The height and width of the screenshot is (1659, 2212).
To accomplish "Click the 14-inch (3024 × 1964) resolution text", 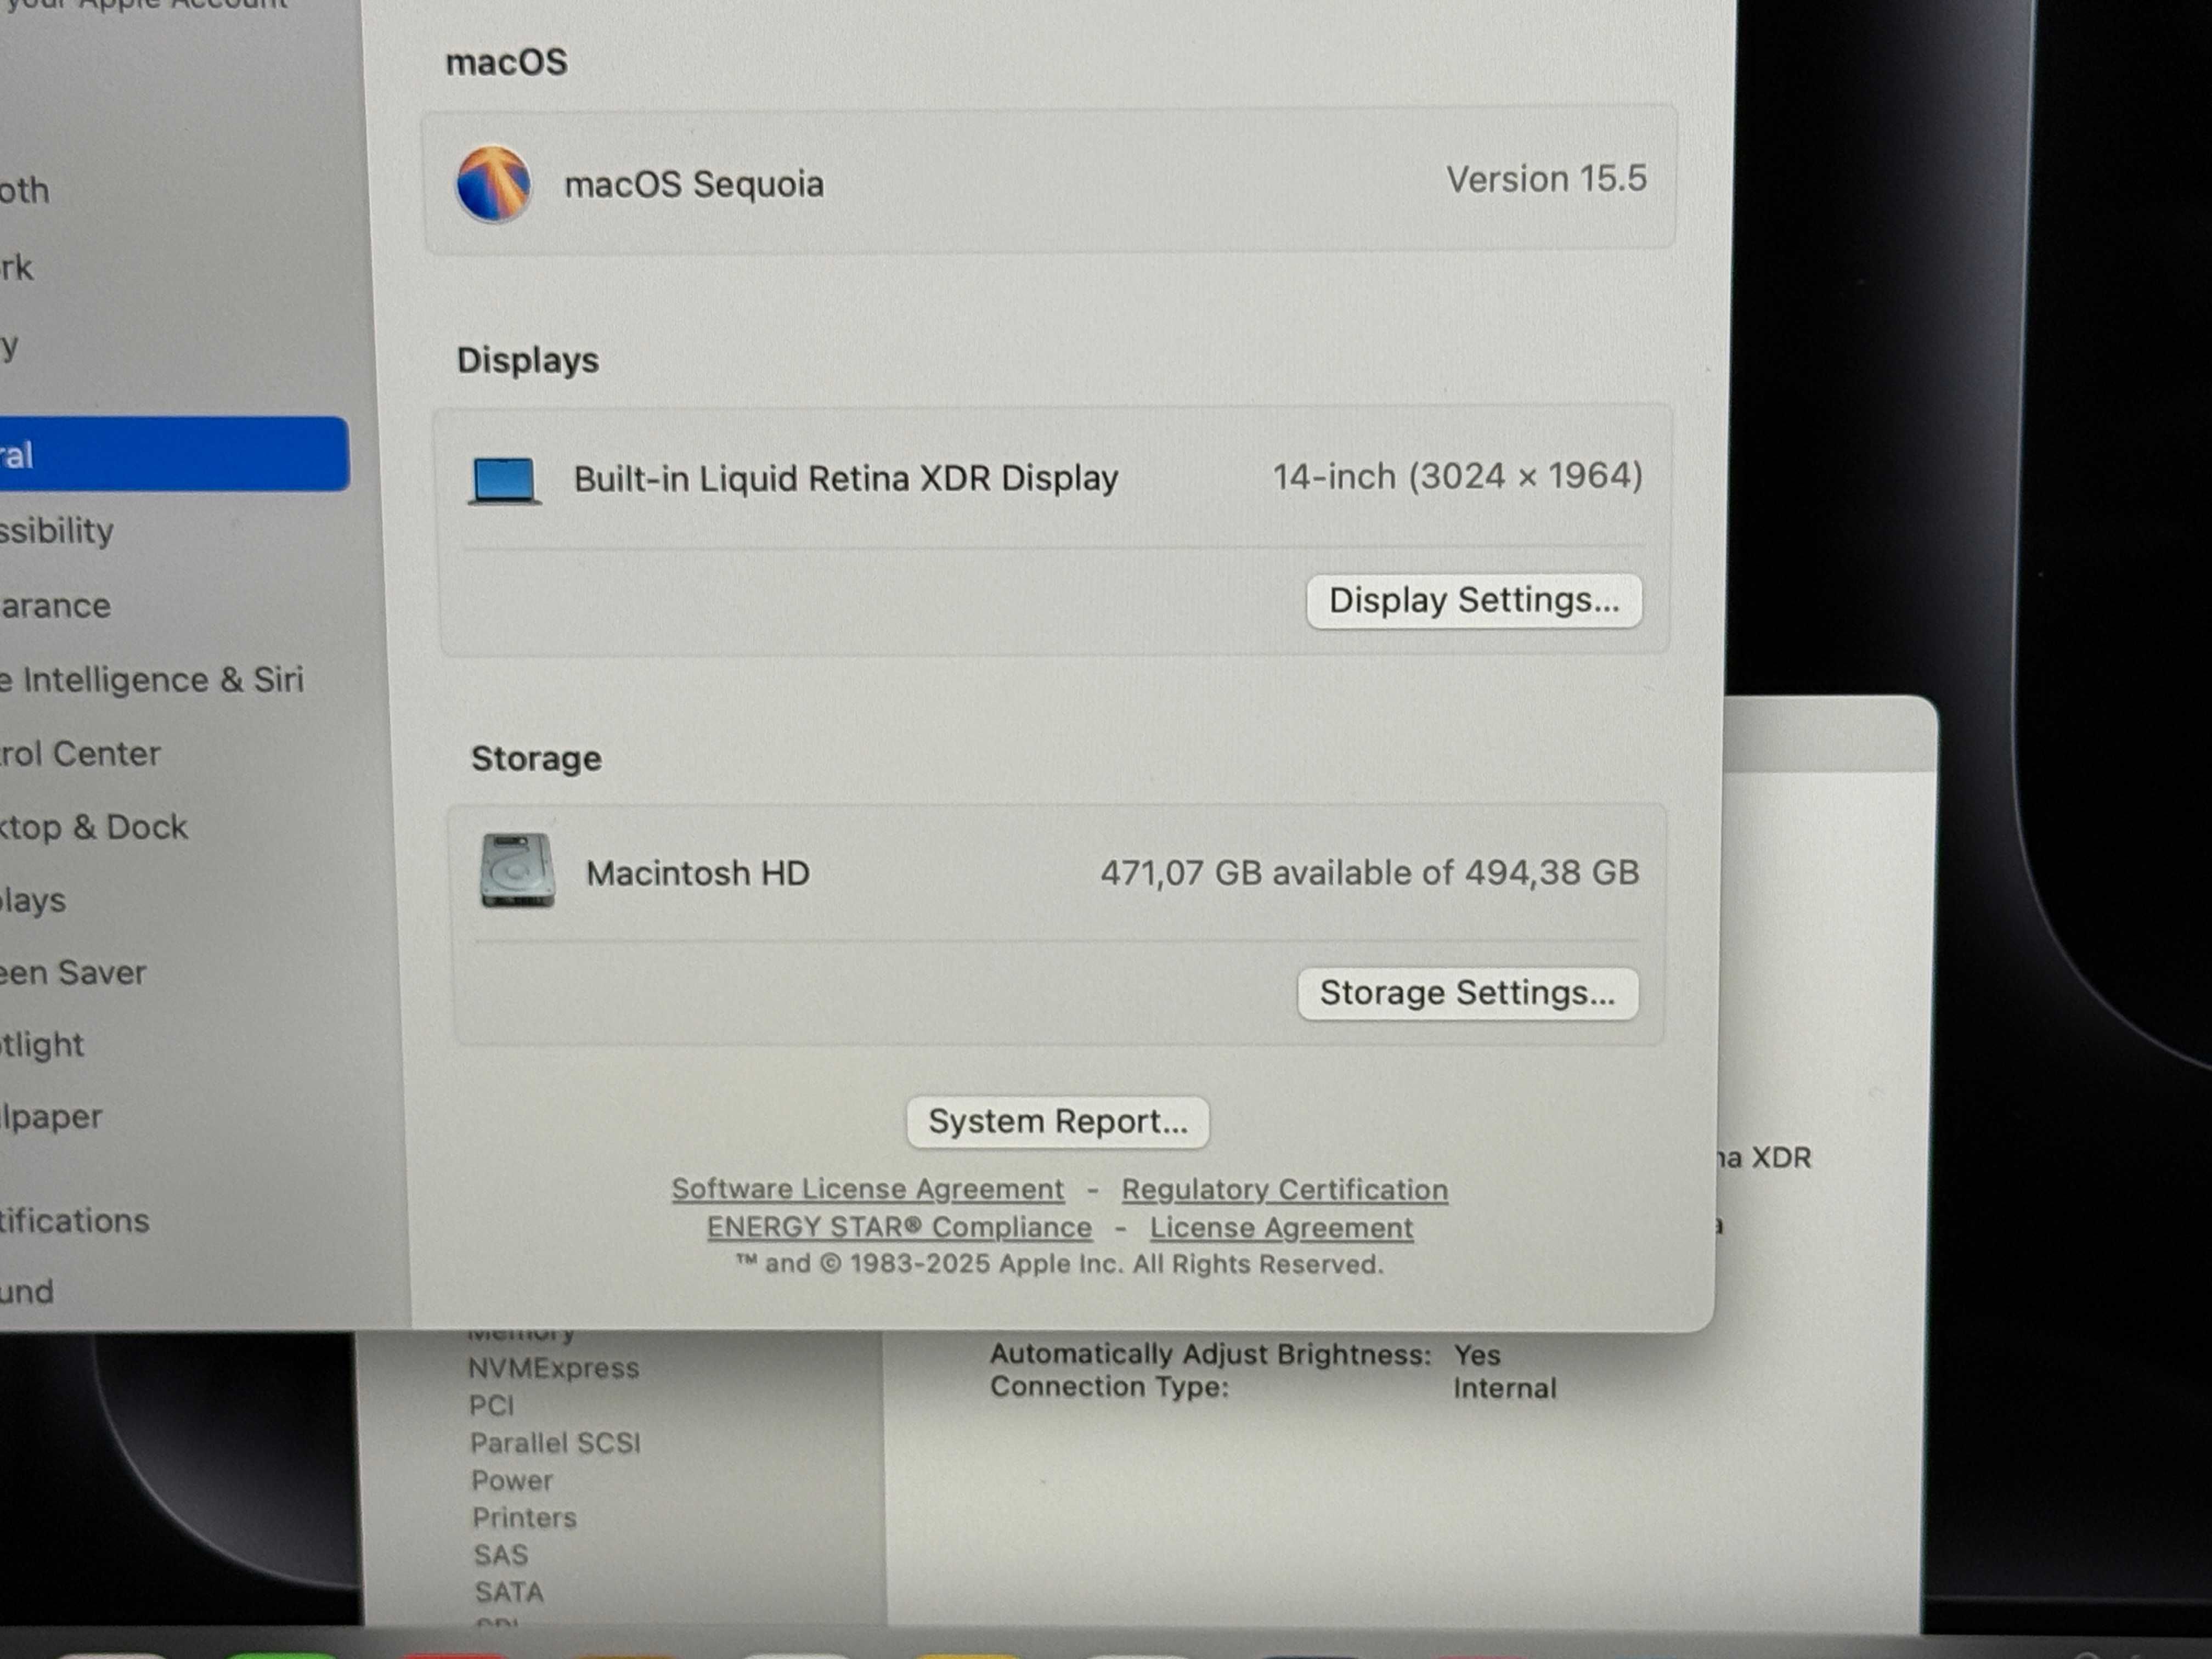I will click(1457, 476).
